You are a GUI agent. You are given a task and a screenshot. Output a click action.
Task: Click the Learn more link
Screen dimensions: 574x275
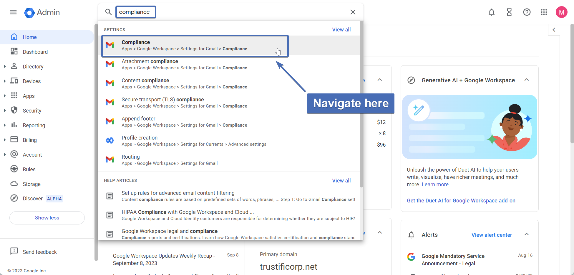point(435,185)
